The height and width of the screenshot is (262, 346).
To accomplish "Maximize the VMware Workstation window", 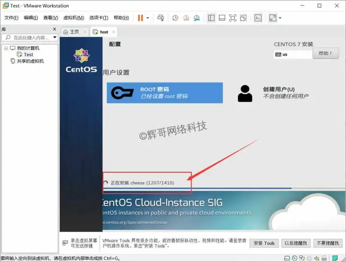I will click(319, 6).
